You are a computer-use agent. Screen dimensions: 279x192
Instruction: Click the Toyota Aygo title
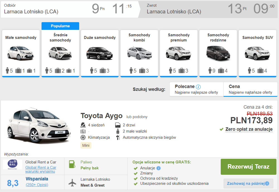coord(102,116)
